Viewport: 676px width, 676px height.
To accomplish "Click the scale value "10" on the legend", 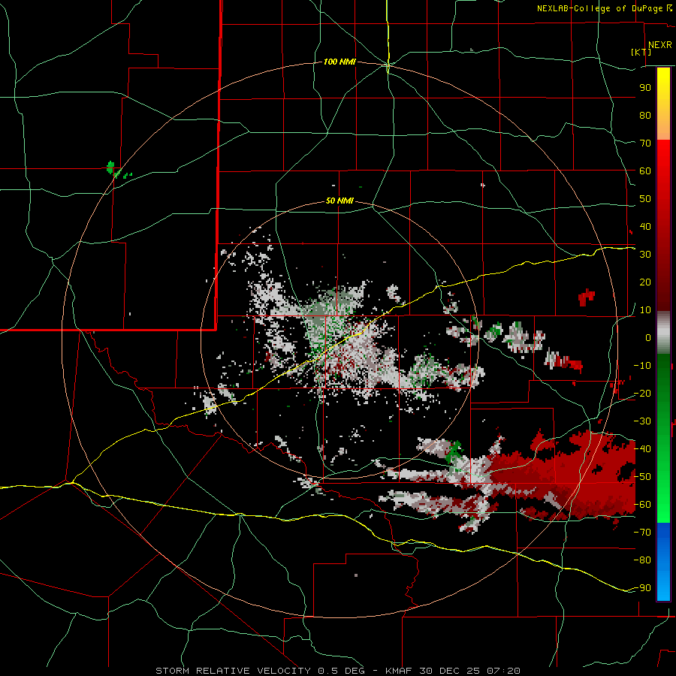I will pyautogui.click(x=645, y=310).
